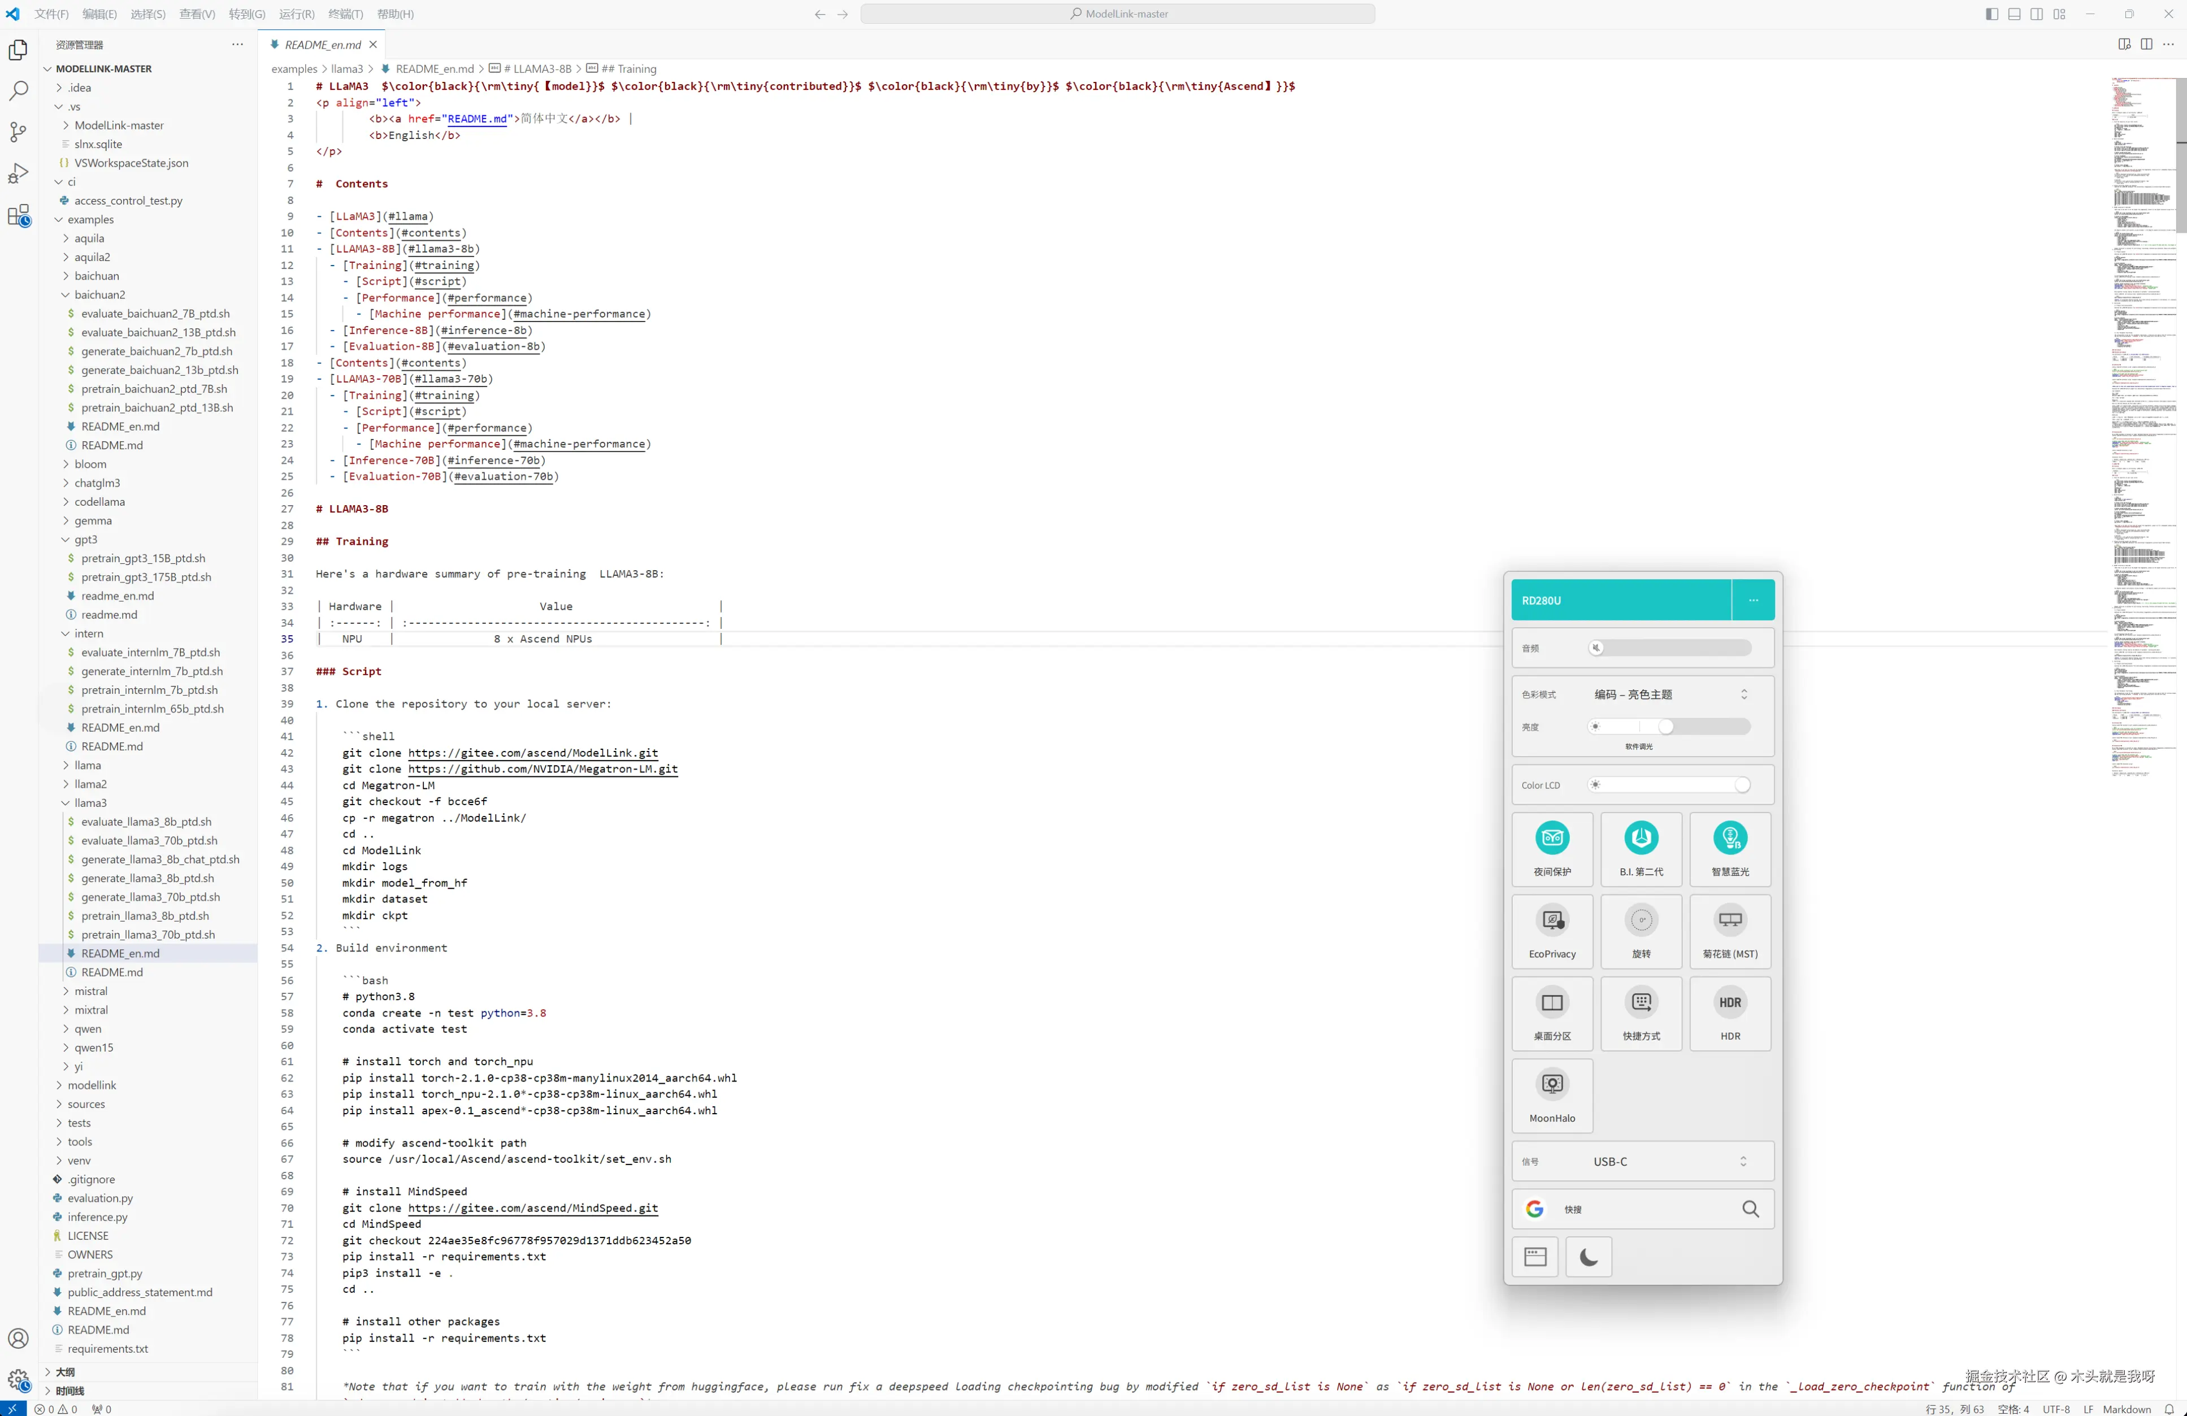Viewport: 2187px width, 1416px height.
Task: Click the Markdown language mode in status bar
Action: tap(2127, 1409)
